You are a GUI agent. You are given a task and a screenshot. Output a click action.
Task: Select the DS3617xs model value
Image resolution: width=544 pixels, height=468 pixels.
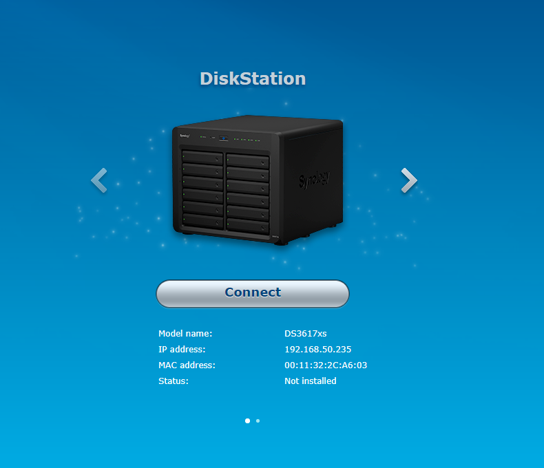[305, 334]
